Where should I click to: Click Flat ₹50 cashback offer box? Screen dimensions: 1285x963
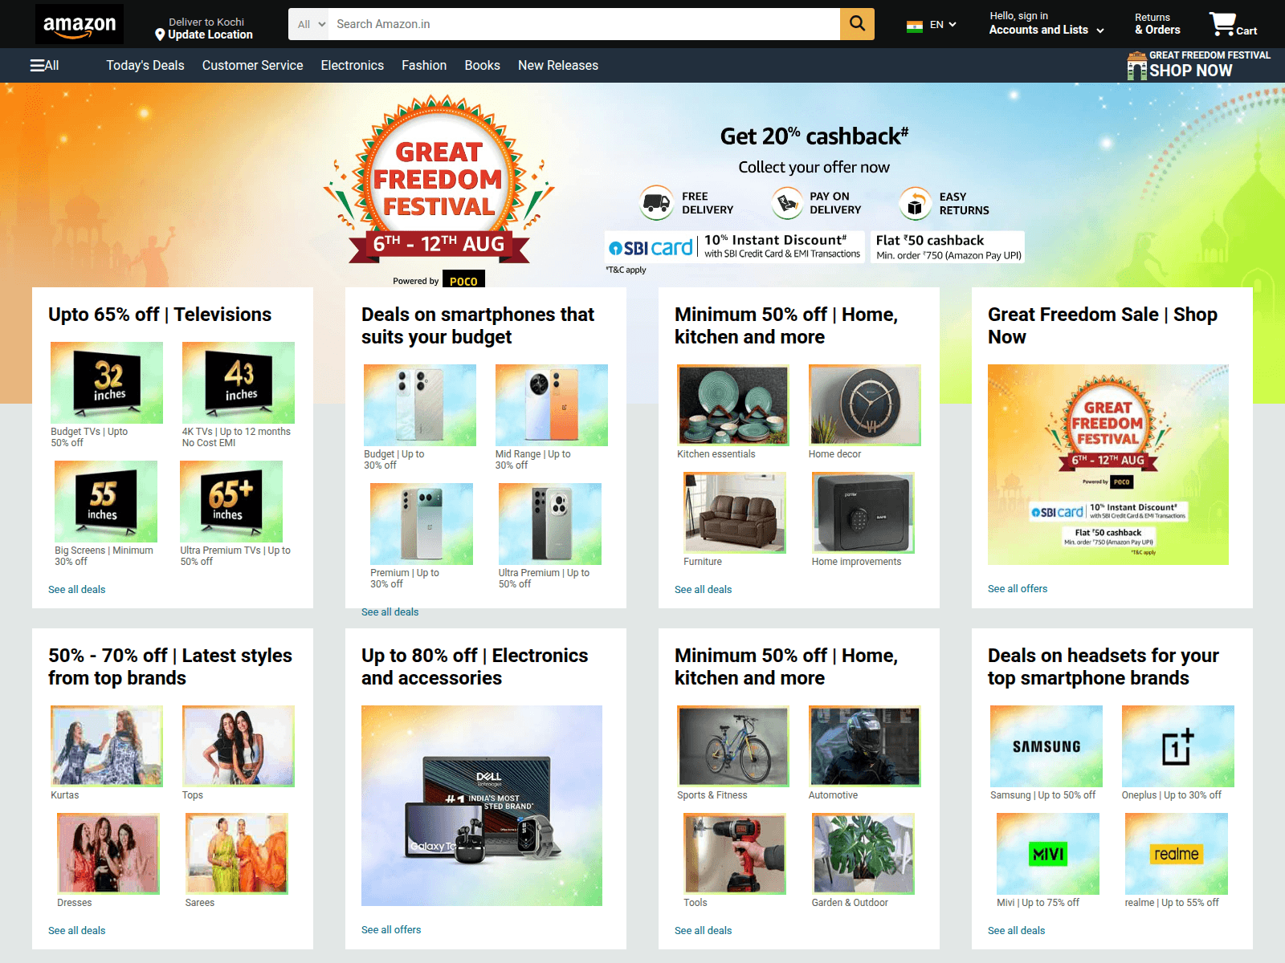[x=948, y=247]
